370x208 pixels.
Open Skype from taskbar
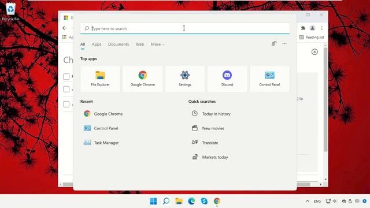pyautogui.click(x=204, y=201)
